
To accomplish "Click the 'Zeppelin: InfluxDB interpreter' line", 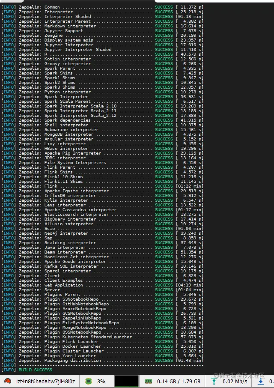I will pyautogui.click(x=102, y=195).
